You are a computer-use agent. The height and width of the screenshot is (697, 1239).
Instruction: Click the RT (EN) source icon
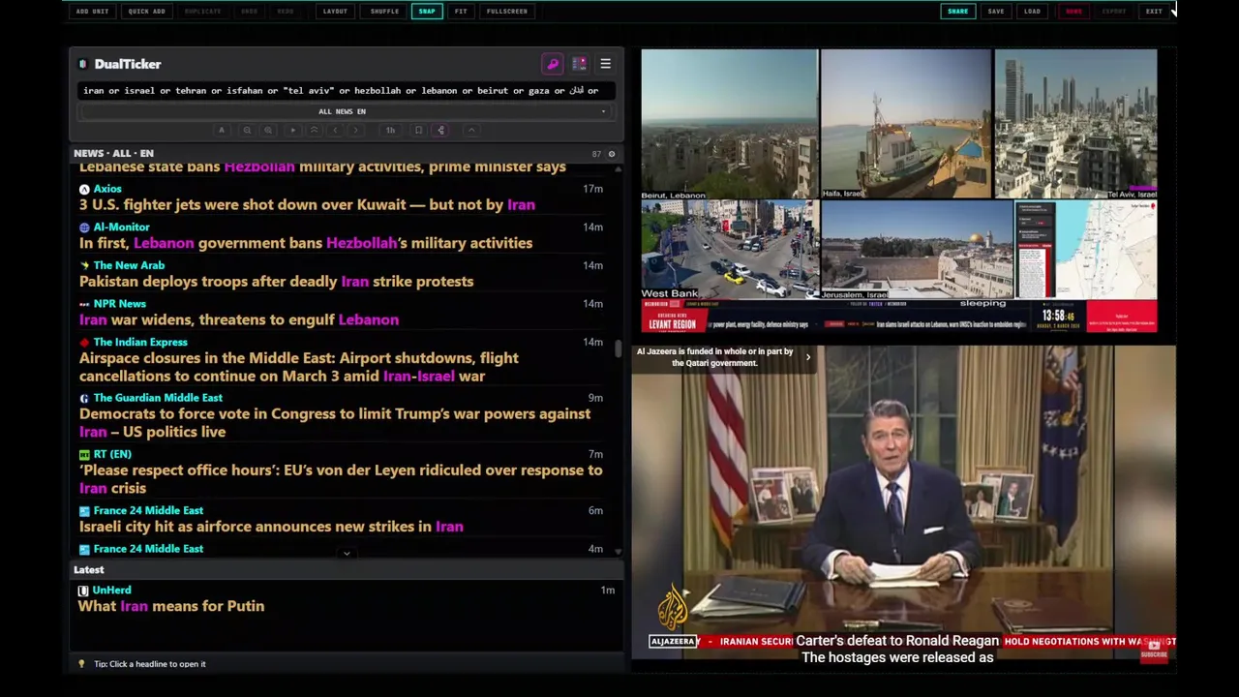pos(84,454)
